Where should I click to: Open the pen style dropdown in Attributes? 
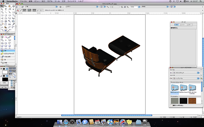tap(5, 76)
